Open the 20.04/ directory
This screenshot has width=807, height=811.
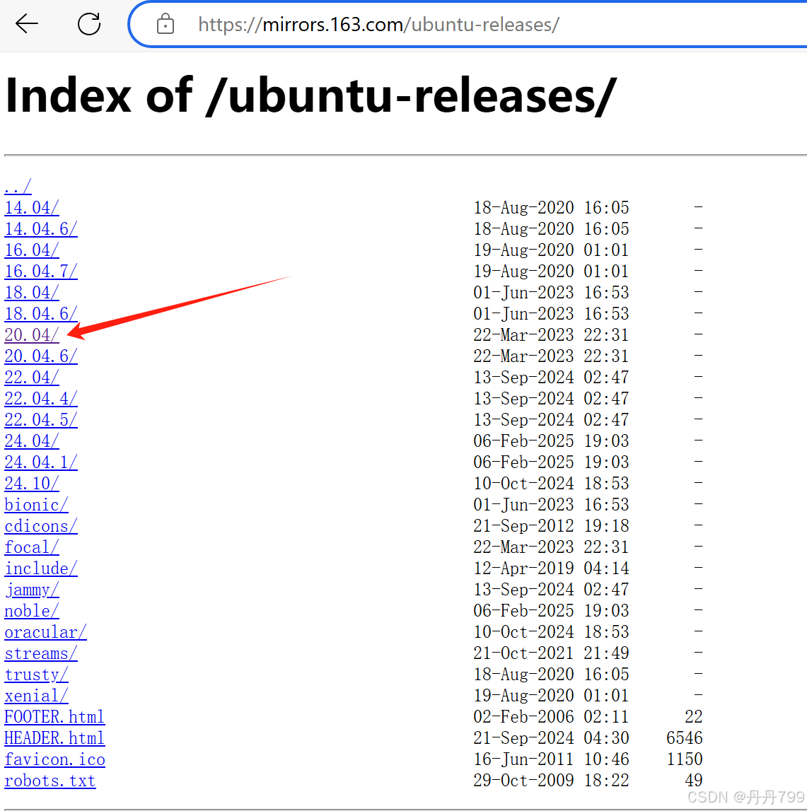coord(32,335)
